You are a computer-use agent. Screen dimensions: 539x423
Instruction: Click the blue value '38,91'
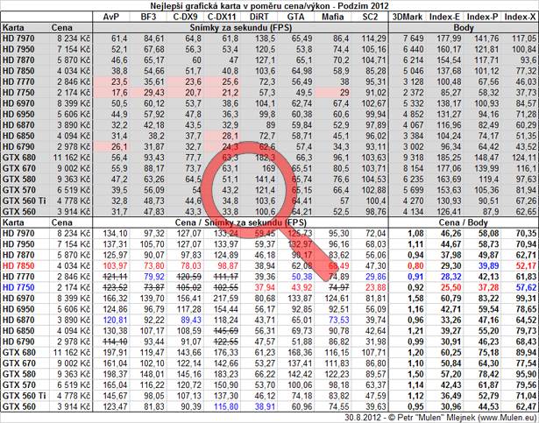pyautogui.click(x=265, y=407)
